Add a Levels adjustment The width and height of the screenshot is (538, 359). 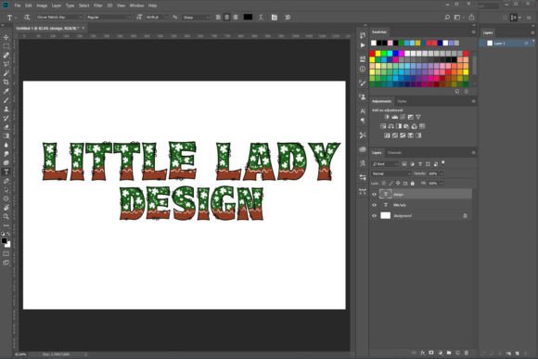click(395, 117)
